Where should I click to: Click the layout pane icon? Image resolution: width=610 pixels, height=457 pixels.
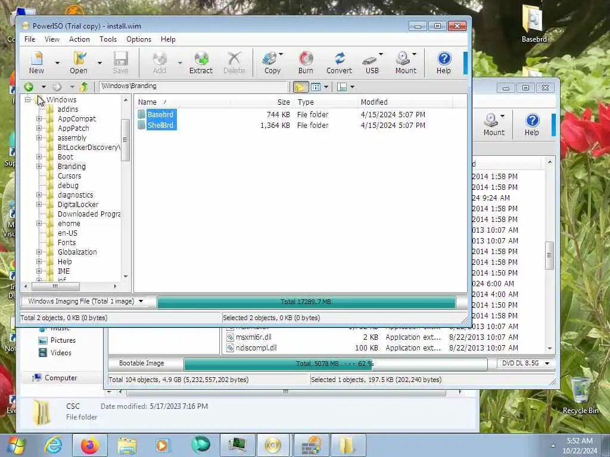[x=341, y=87]
